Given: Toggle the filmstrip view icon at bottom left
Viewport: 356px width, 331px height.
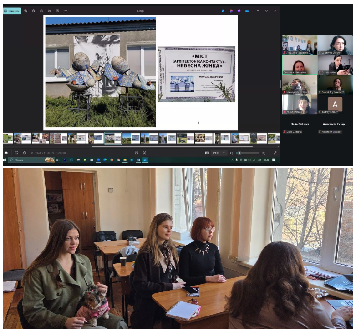Looking at the screenshot, I should (6, 153).
